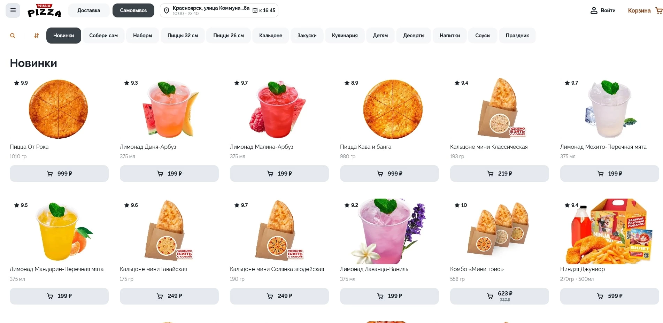Add Пицца От Рока for 999 ₽
The width and height of the screenshot is (663, 323).
(59, 174)
